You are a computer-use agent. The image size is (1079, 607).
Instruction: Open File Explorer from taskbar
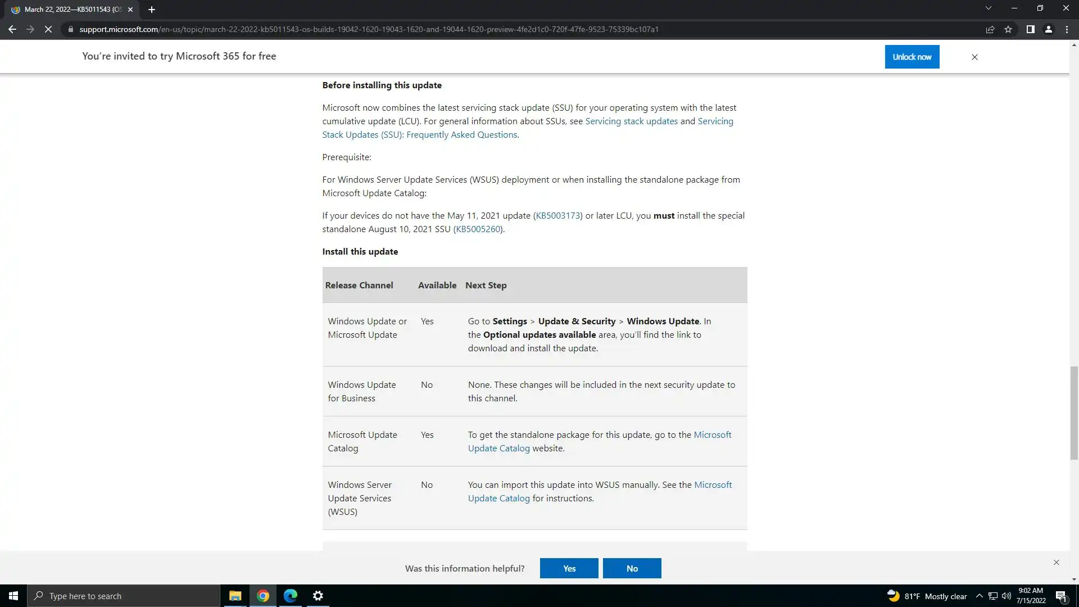point(235,596)
